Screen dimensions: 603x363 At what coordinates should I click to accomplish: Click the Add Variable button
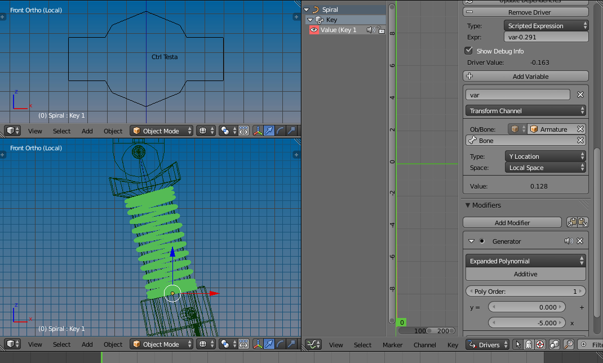(526, 76)
